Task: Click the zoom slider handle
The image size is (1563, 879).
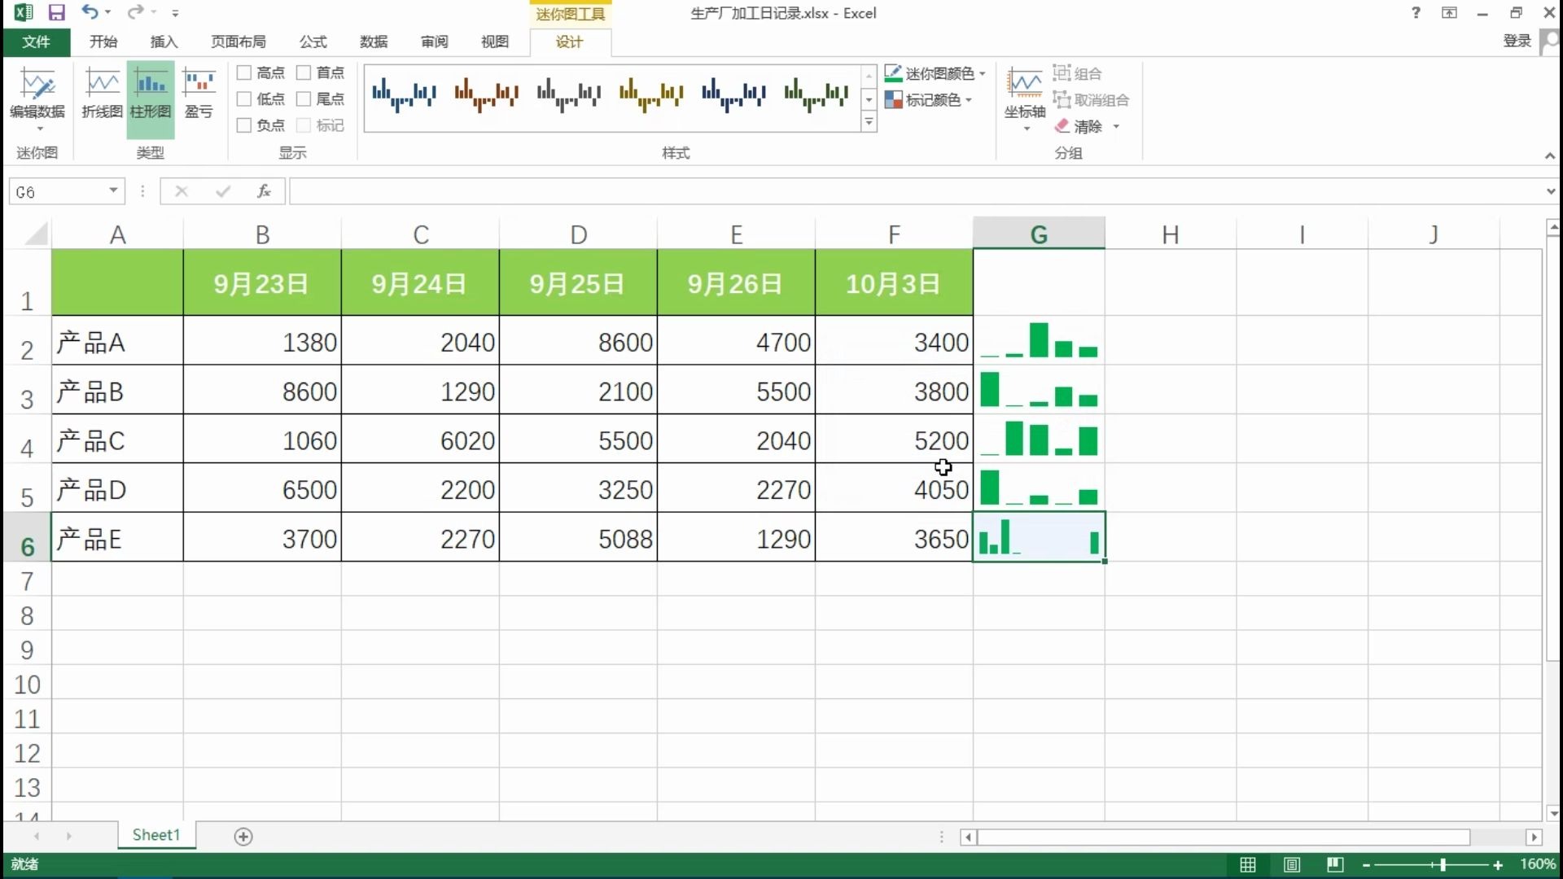Action: click(x=1443, y=864)
